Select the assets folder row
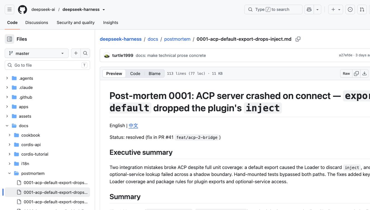The height and width of the screenshot is (210, 370). 47,116
